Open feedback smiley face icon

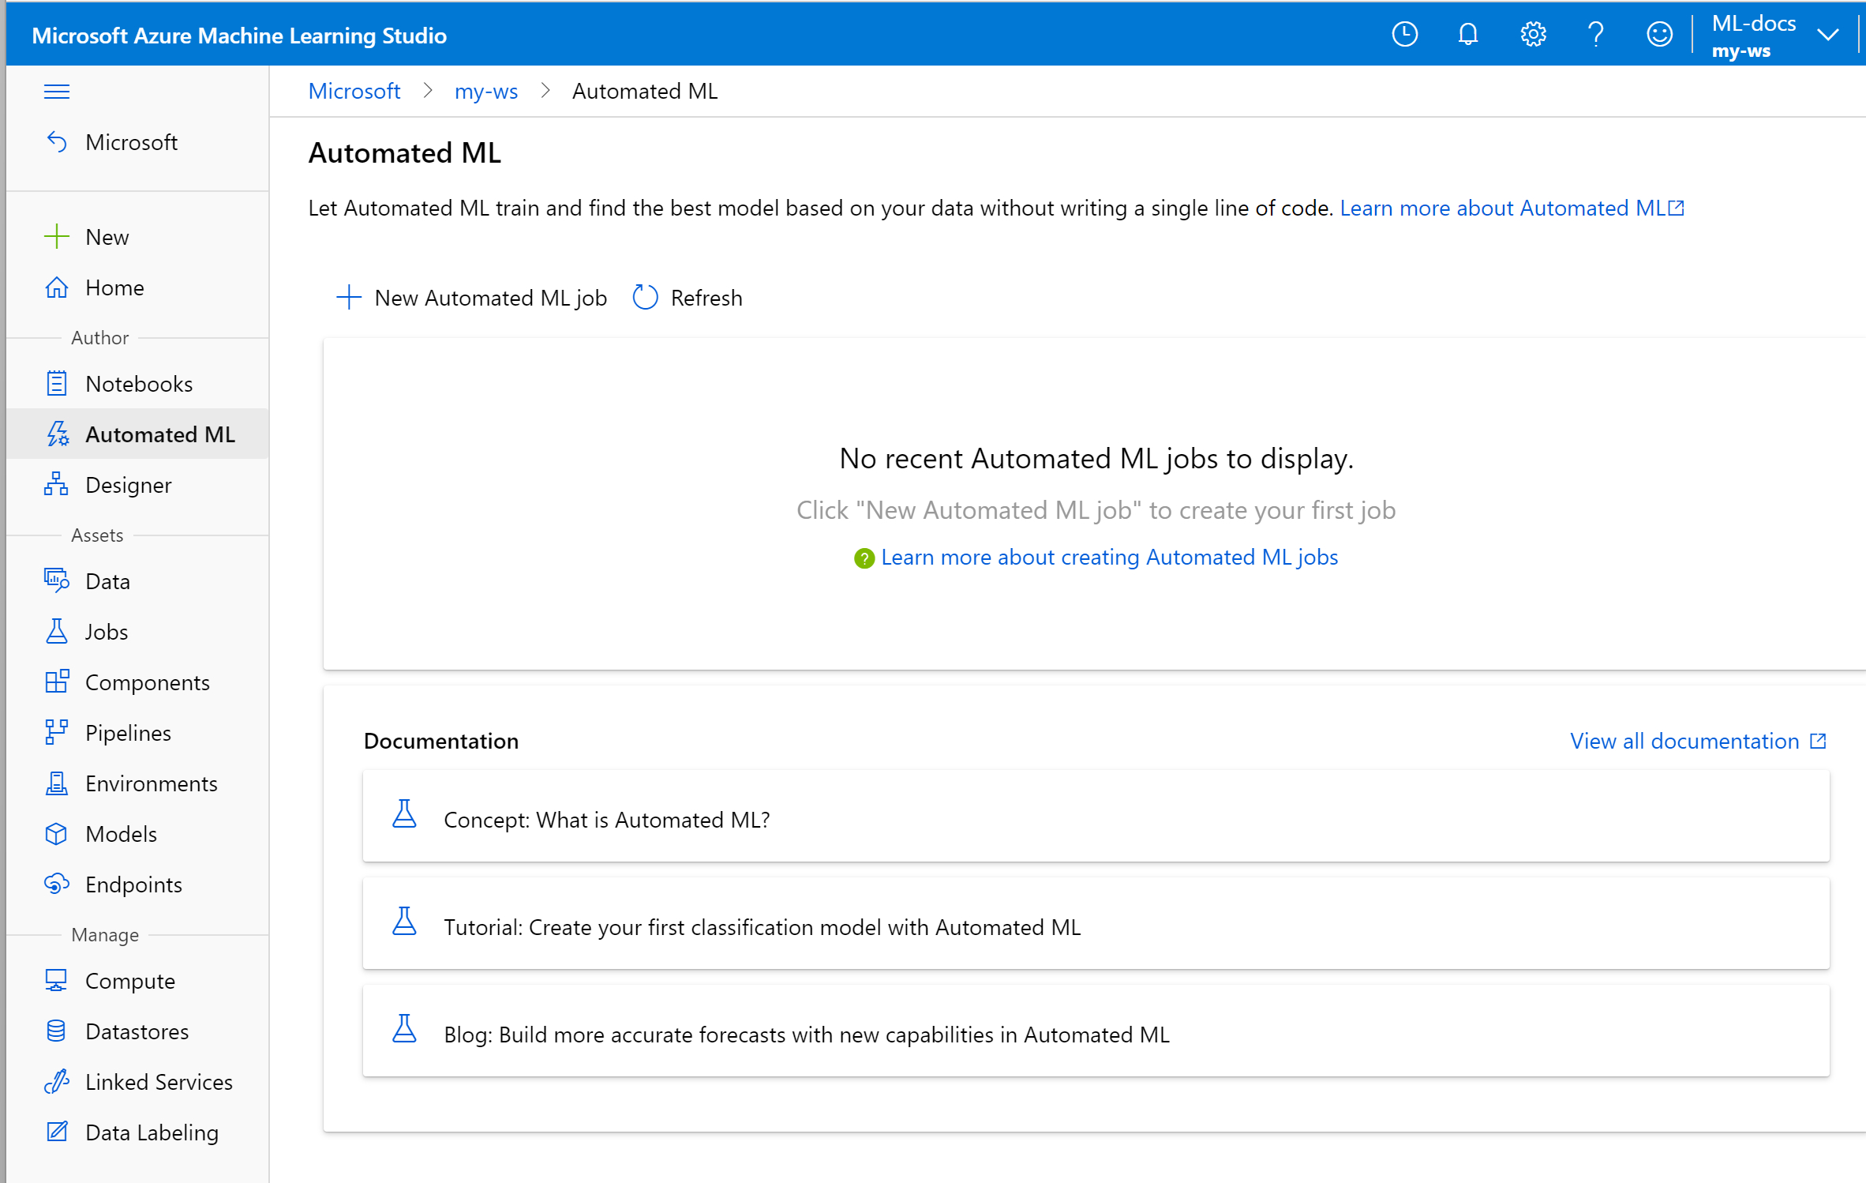point(1659,35)
